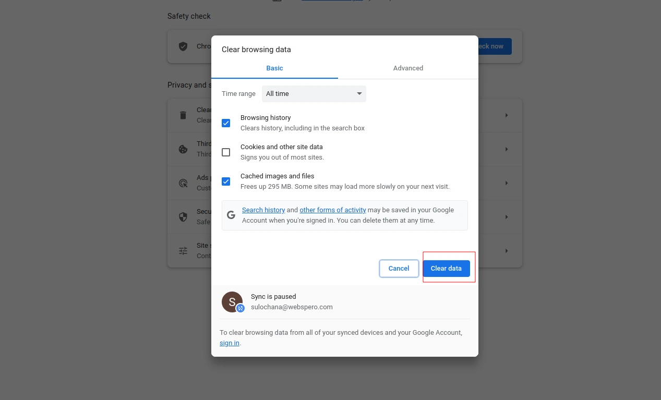
Task: Uncheck Cached images and files checkbox
Action: pos(226,181)
